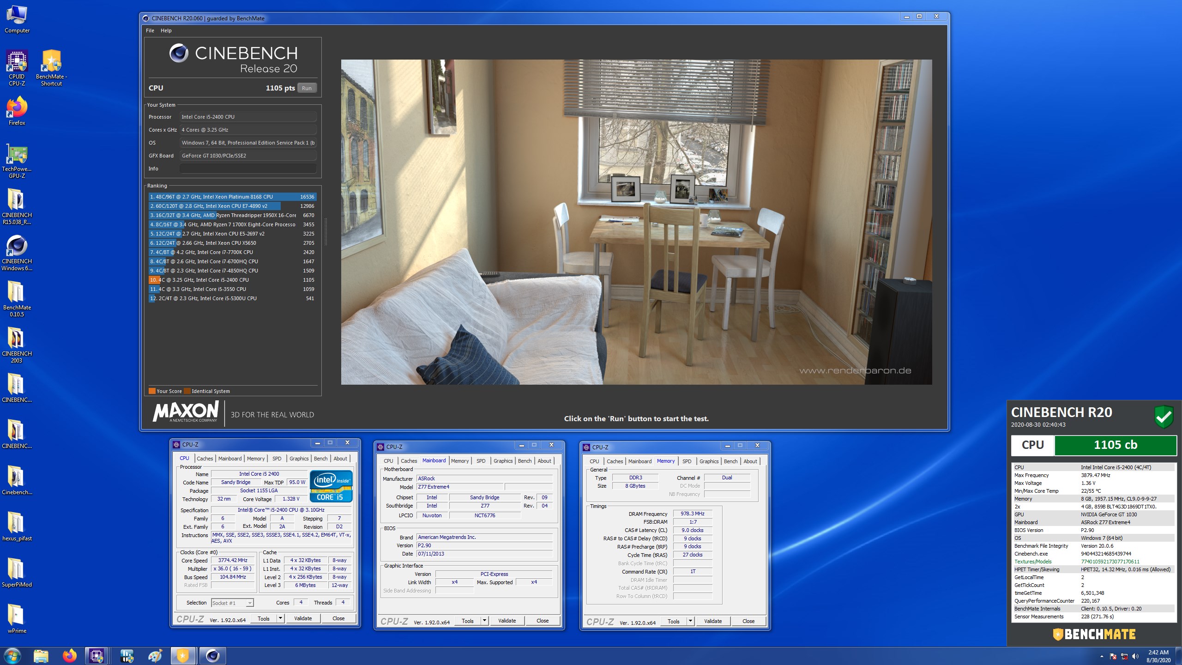The height and width of the screenshot is (665, 1182).
Task: Open the Cinebench Help menu
Action: coord(166,30)
